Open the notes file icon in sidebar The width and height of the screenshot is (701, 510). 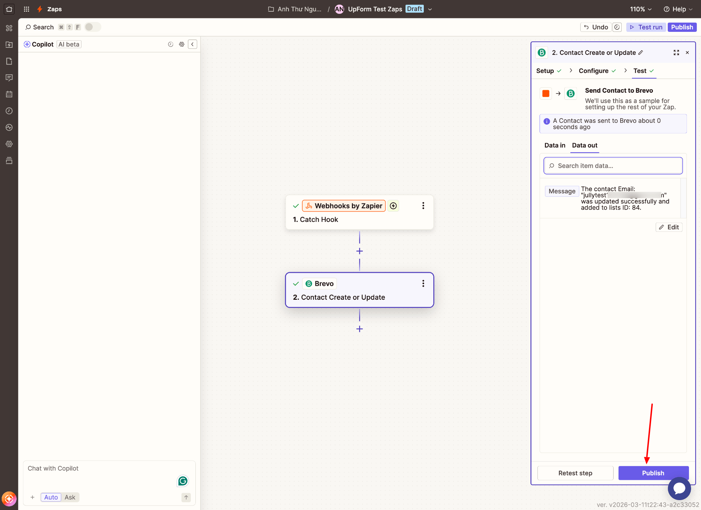click(x=9, y=61)
